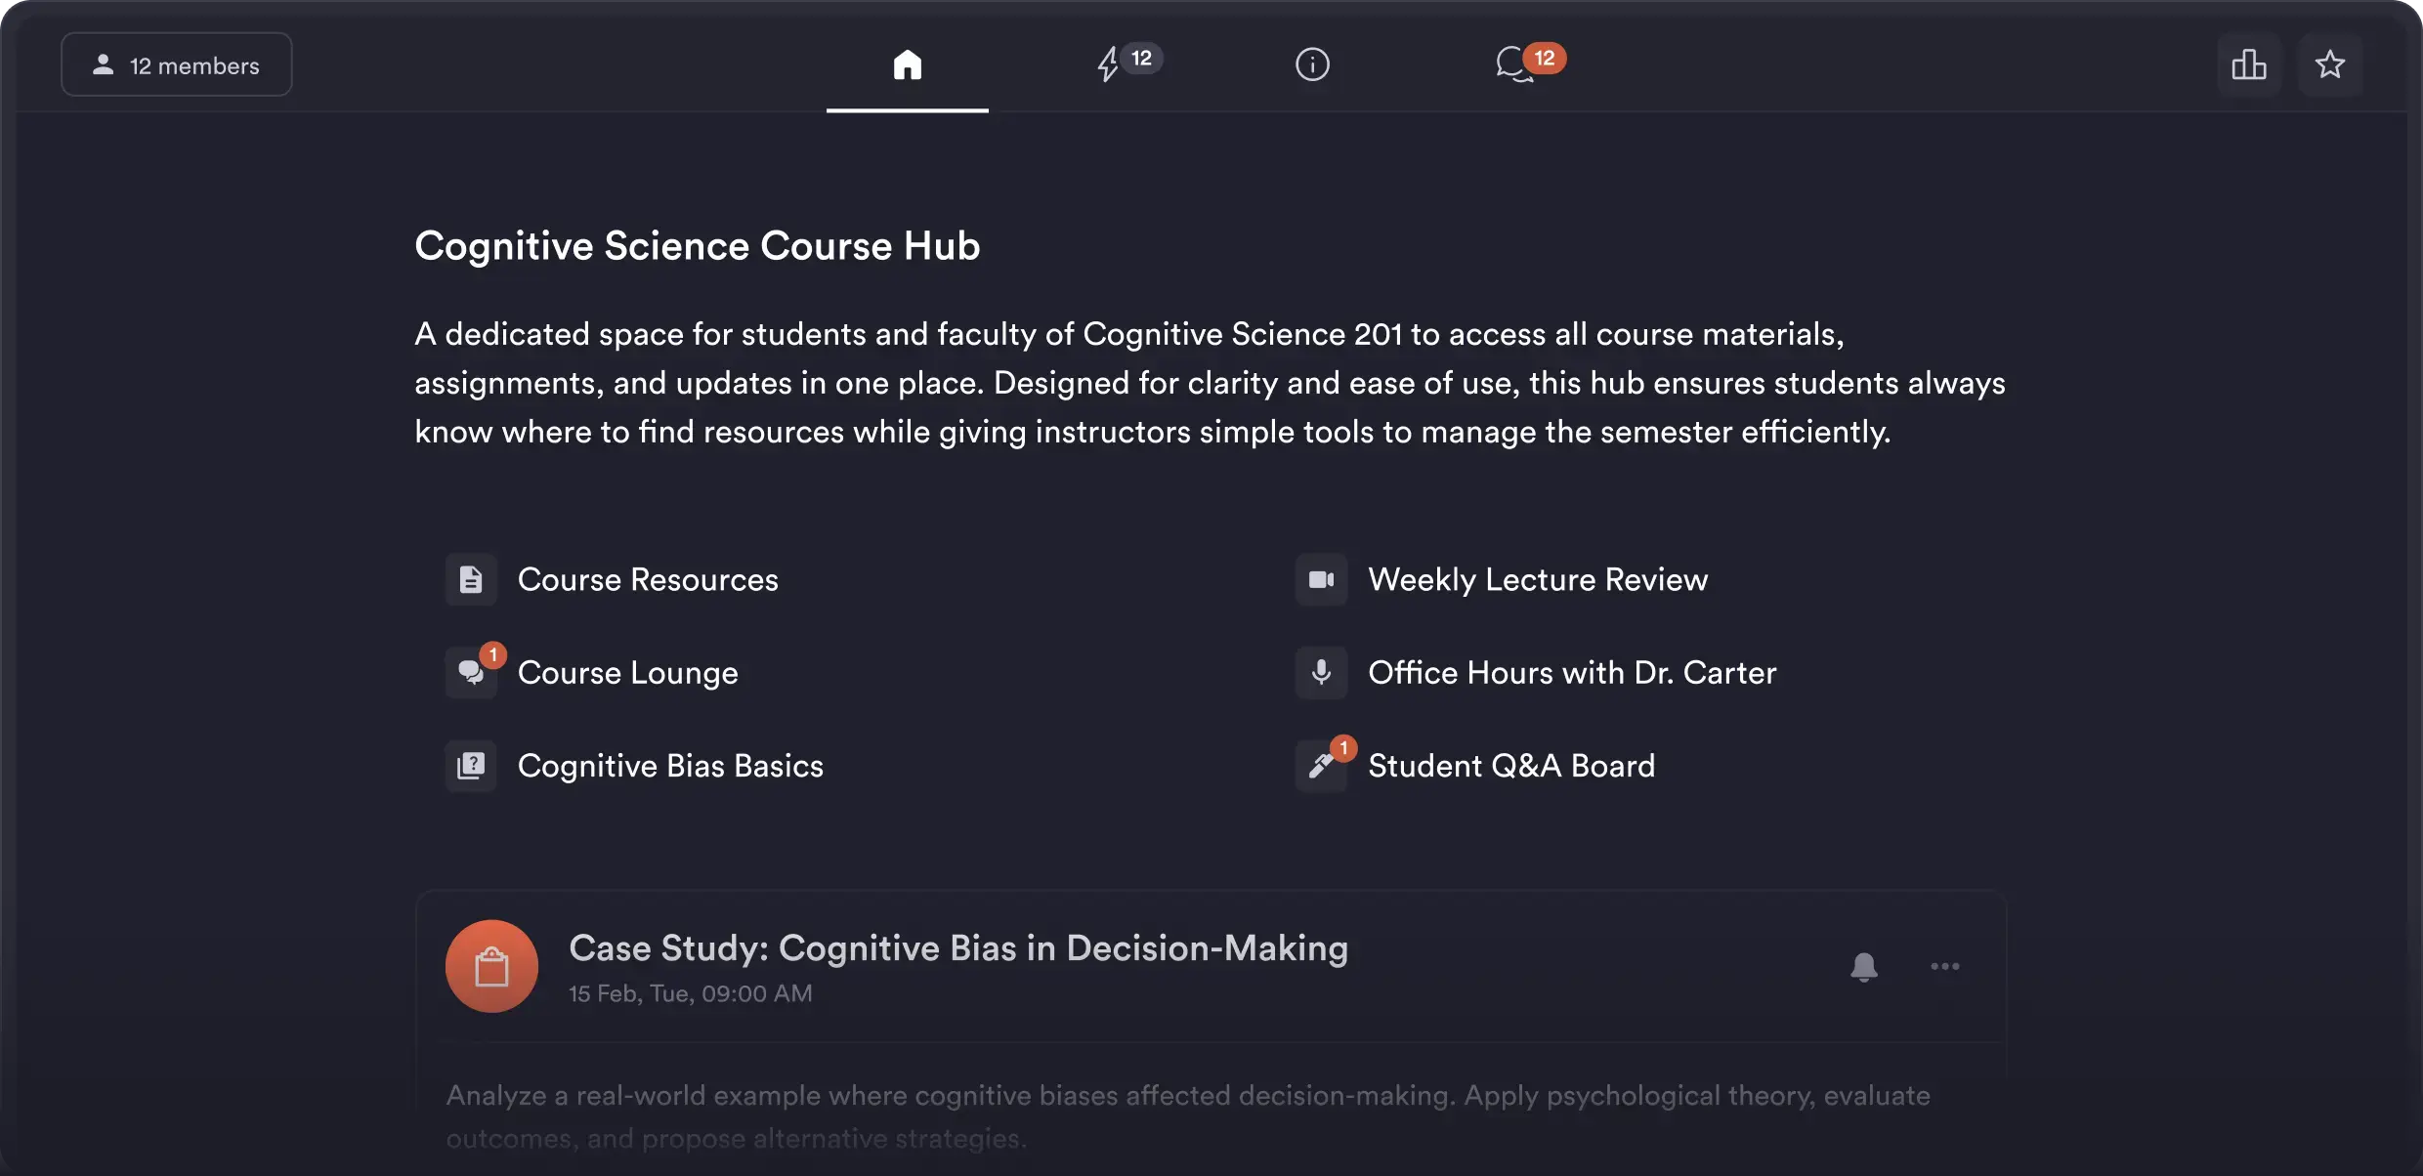Image resolution: width=2423 pixels, height=1176 pixels.
Task: Click the Student Q&A Board icon
Action: coord(1321,766)
